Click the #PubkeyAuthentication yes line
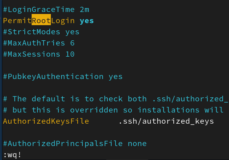The width and height of the screenshot is (229, 160). tap(63, 77)
